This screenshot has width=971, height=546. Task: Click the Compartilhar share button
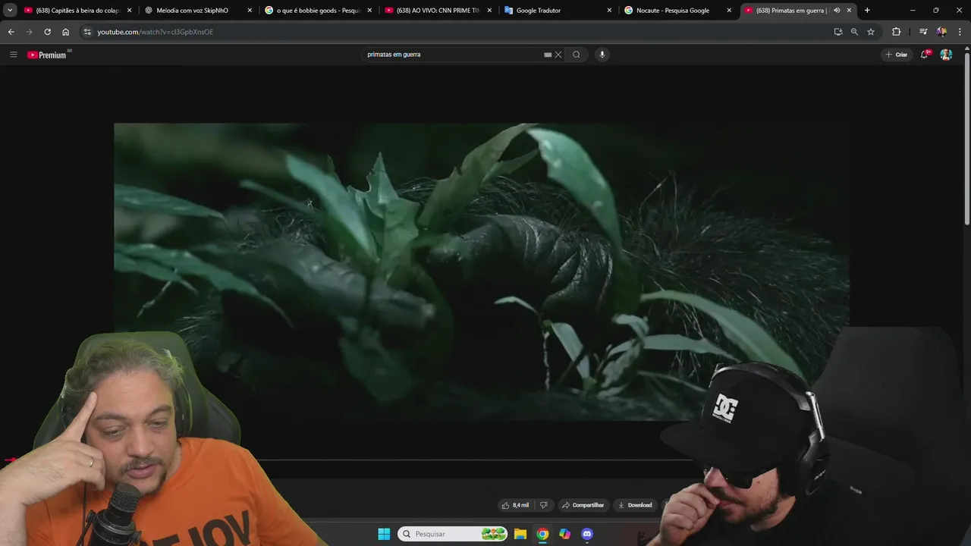(583, 505)
